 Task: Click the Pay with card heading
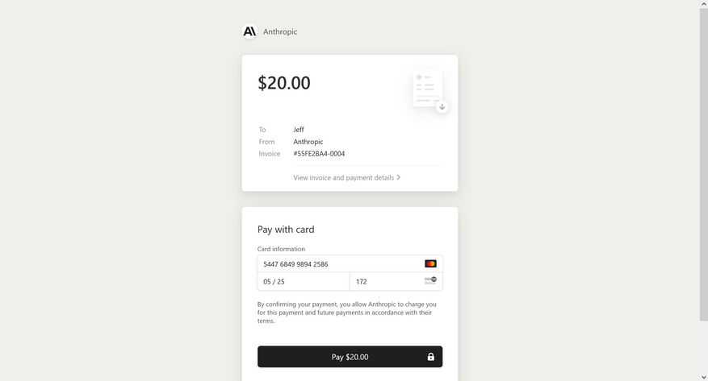click(x=286, y=230)
